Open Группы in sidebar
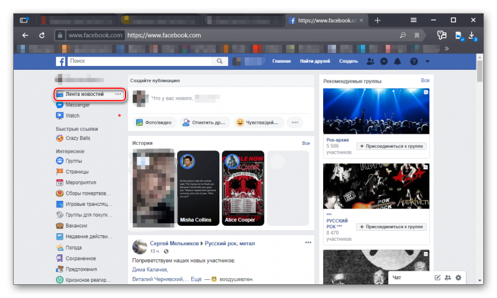 [69, 161]
